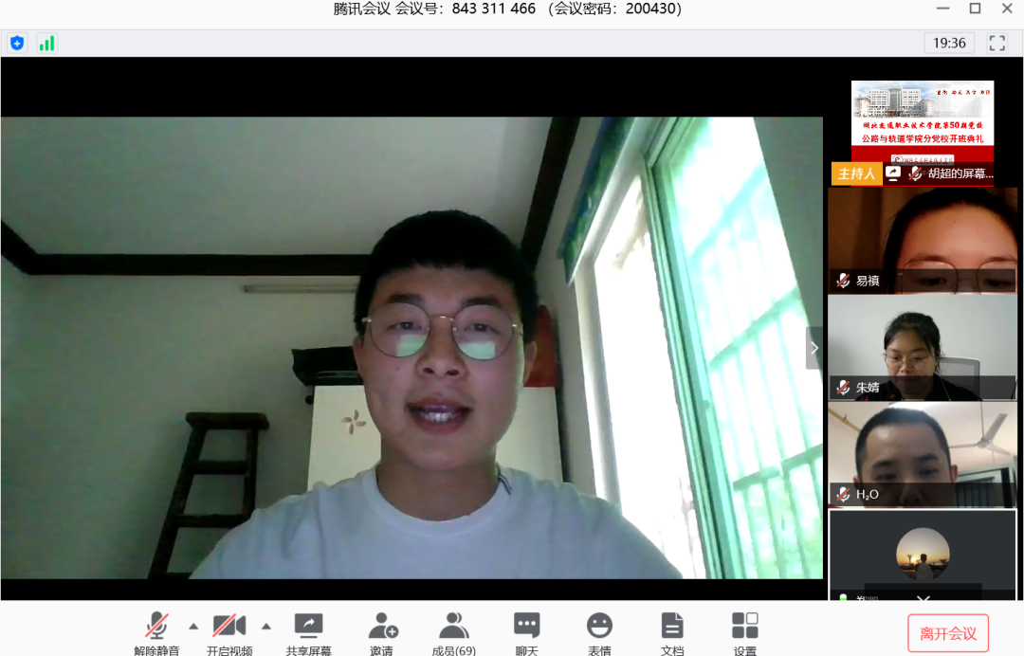
Task: Open the 文档 documents icon
Action: pos(672,627)
